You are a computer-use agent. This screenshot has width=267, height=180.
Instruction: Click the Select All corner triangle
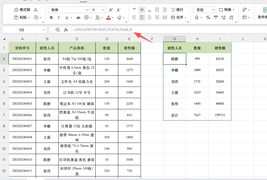4,39
